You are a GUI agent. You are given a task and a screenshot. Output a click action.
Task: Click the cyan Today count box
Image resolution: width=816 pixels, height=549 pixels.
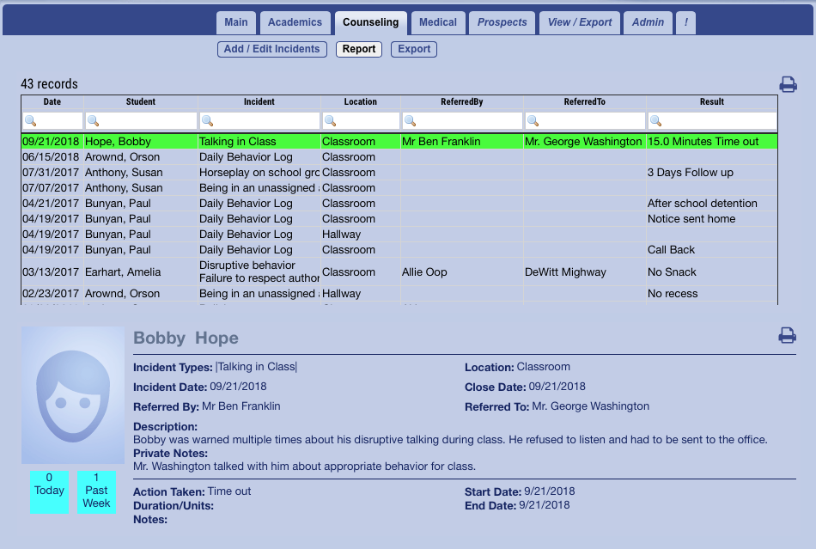(49, 491)
